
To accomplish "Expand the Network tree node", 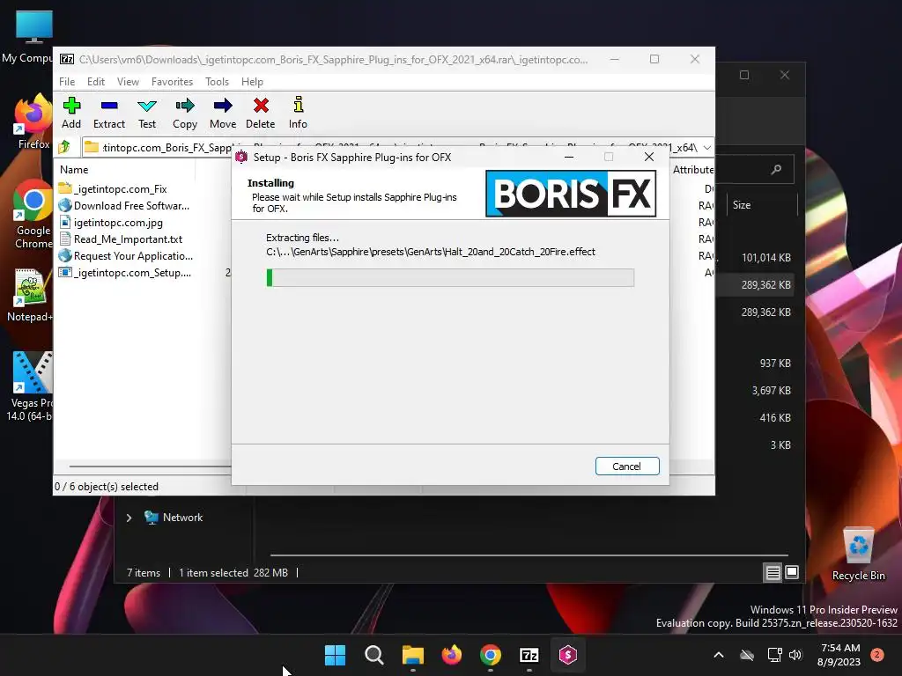I will pos(129,518).
